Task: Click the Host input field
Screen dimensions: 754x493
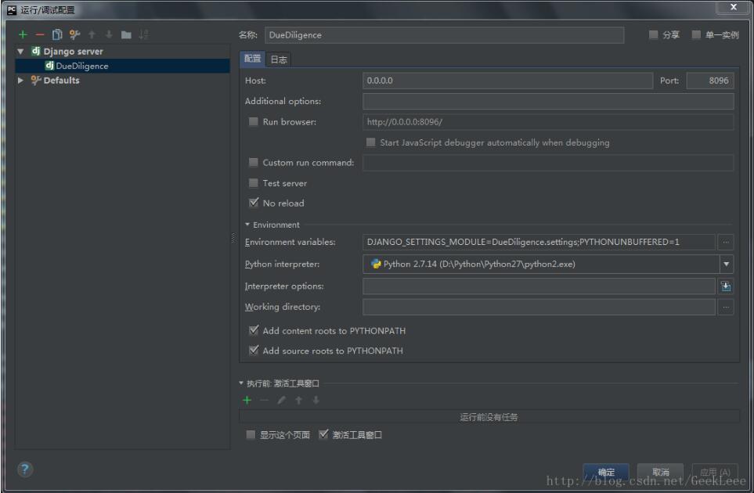Action: [508, 81]
